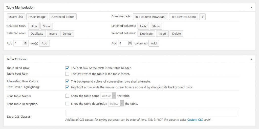Duplicate the selected rows
Viewport: 259px width, 129px height.
click(x=37, y=34)
